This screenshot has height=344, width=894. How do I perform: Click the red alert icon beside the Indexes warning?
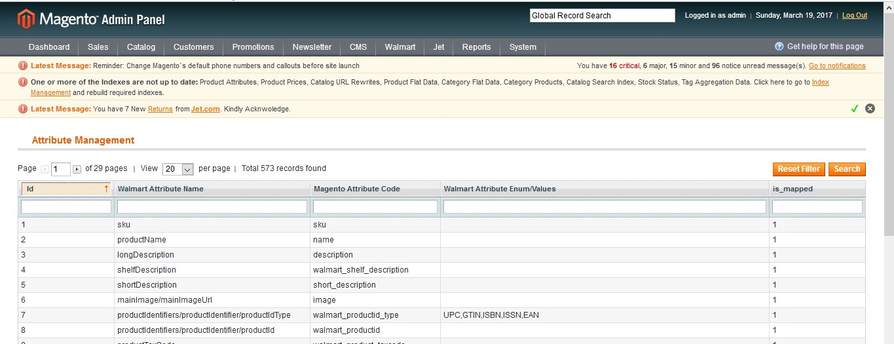[x=23, y=83]
